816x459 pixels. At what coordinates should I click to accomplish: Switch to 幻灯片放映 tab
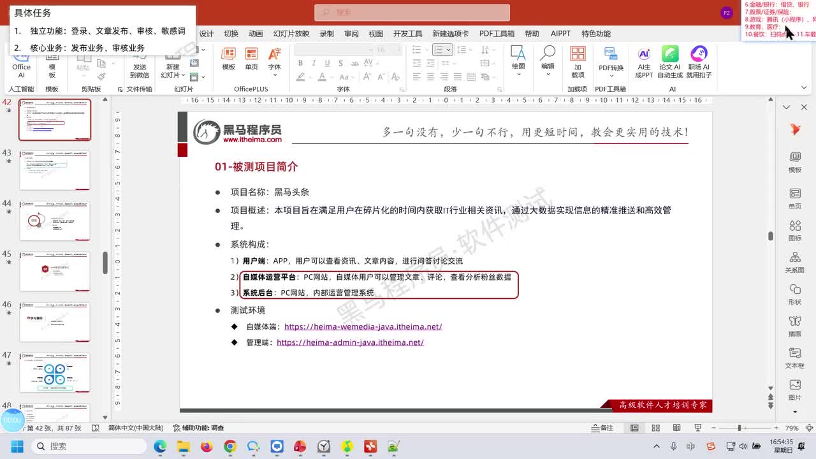291,34
